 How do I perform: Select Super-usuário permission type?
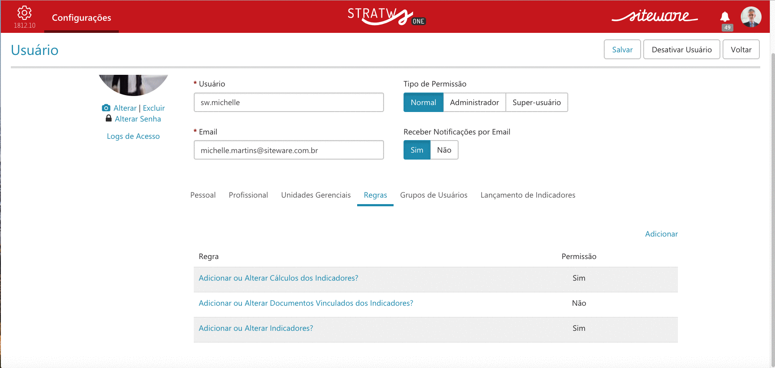537,102
